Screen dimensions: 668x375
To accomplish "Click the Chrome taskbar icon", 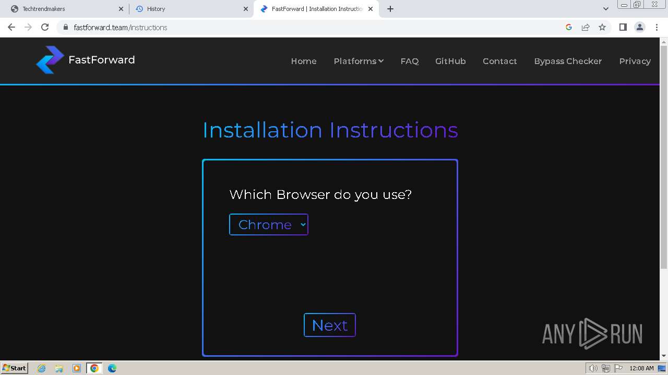I will (94, 368).
